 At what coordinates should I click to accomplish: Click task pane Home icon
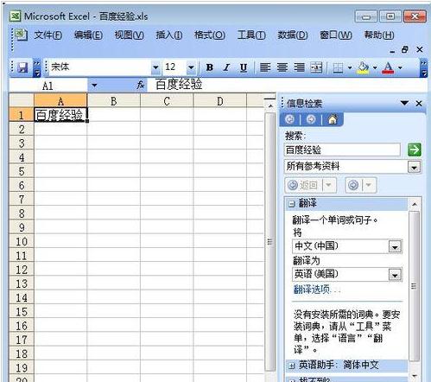(x=333, y=119)
